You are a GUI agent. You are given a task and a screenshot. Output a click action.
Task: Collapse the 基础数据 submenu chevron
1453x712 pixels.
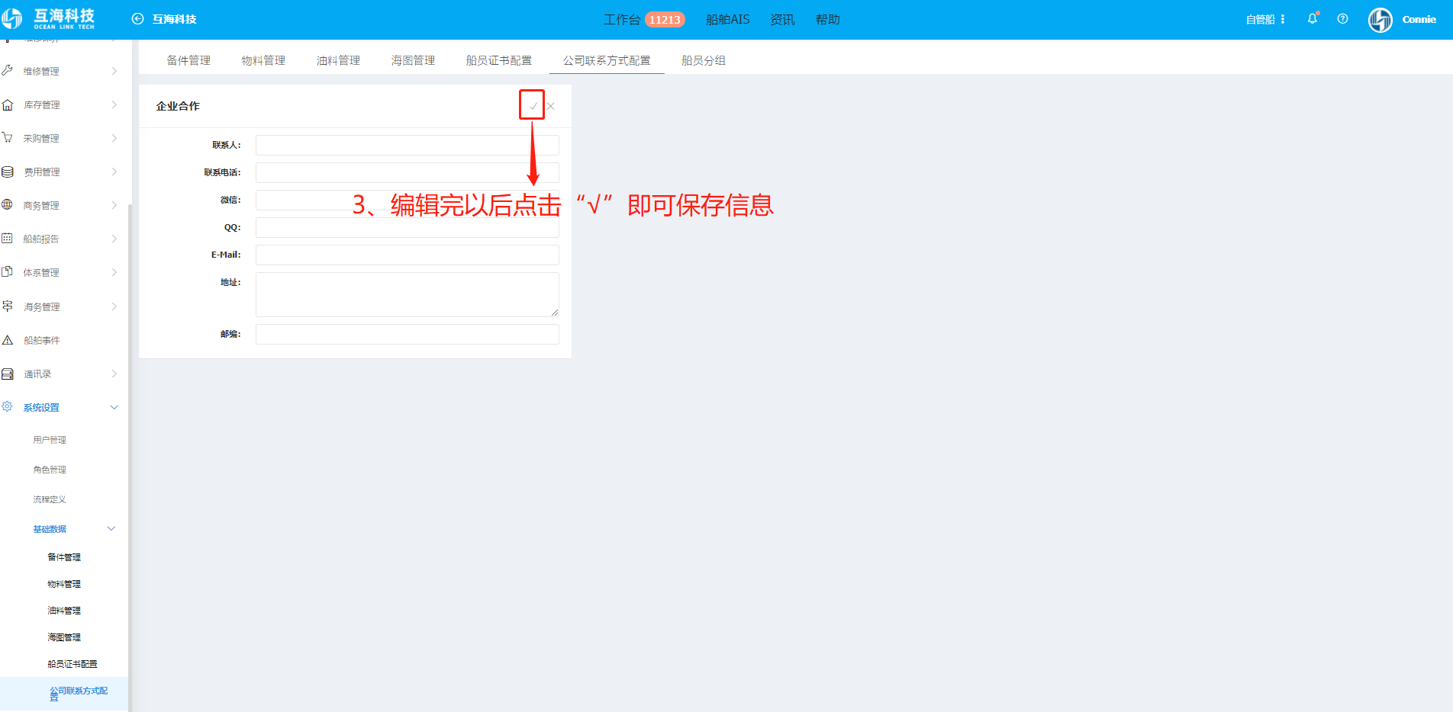[111, 528]
